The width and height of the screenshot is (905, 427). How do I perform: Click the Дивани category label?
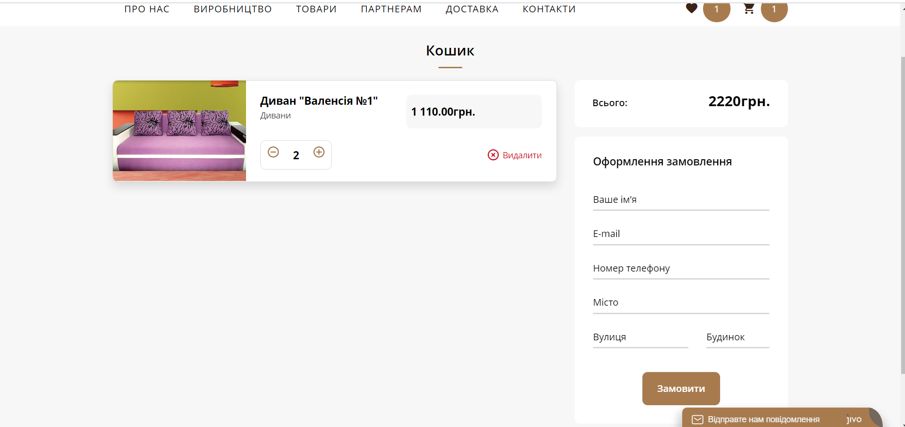tap(275, 116)
